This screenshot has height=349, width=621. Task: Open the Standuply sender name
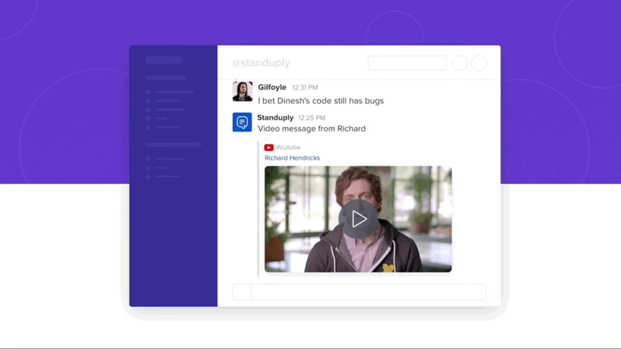pos(275,117)
